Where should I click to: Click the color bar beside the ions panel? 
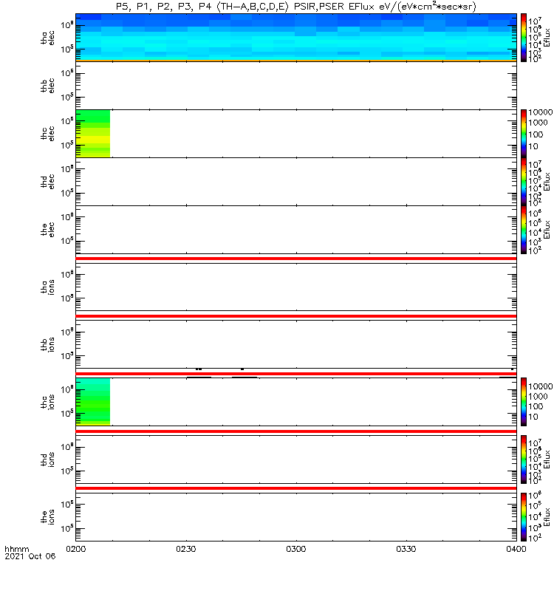click(524, 516)
